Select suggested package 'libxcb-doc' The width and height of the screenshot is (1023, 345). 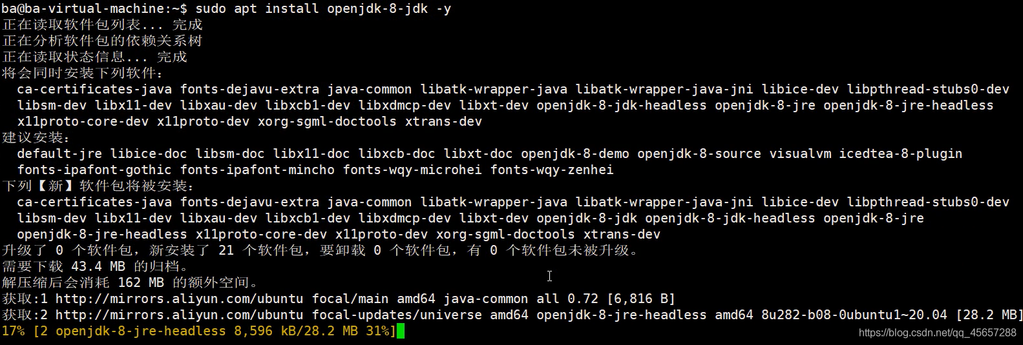pos(397,153)
